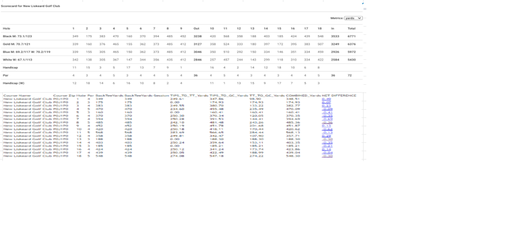The width and height of the screenshot is (531, 235).
Task: Select the Gold tee total 6376
Action: tap(352, 44)
